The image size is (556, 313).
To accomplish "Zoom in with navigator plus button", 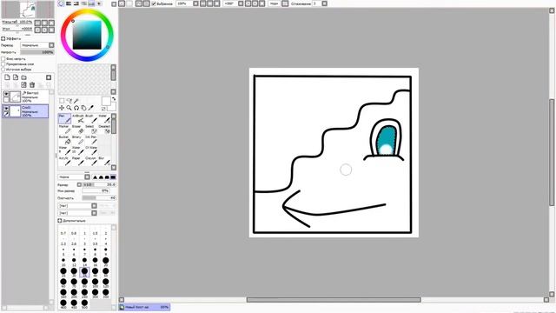I will [x=44, y=23].
